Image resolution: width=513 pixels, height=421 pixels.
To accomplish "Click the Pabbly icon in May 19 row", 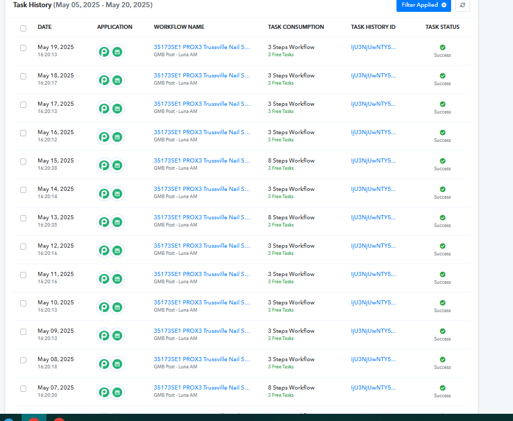I will 104,52.
